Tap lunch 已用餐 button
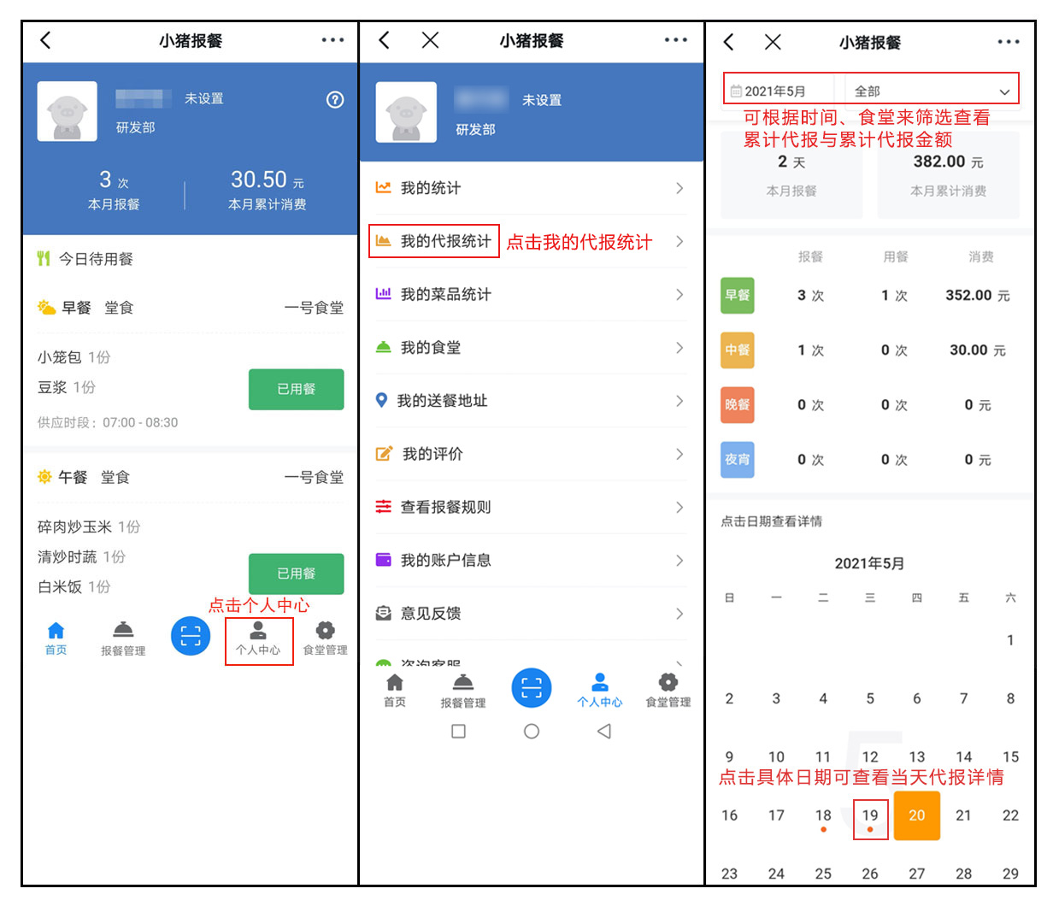 tap(296, 574)
